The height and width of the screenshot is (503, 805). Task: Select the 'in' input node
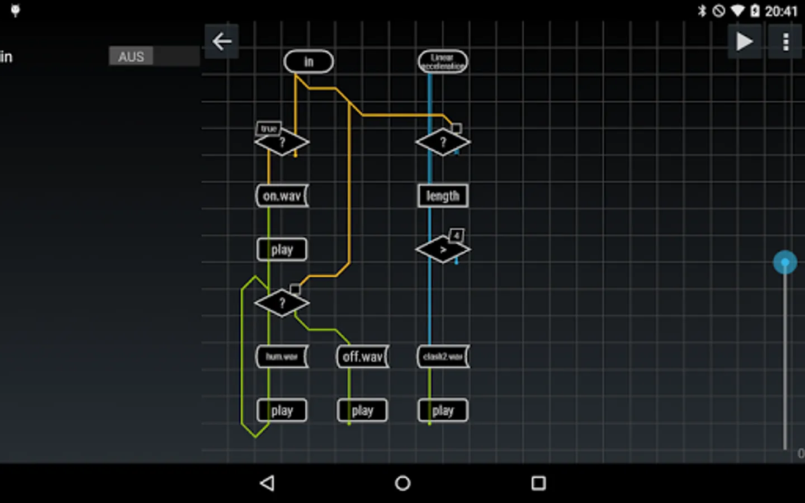(309, 61)
